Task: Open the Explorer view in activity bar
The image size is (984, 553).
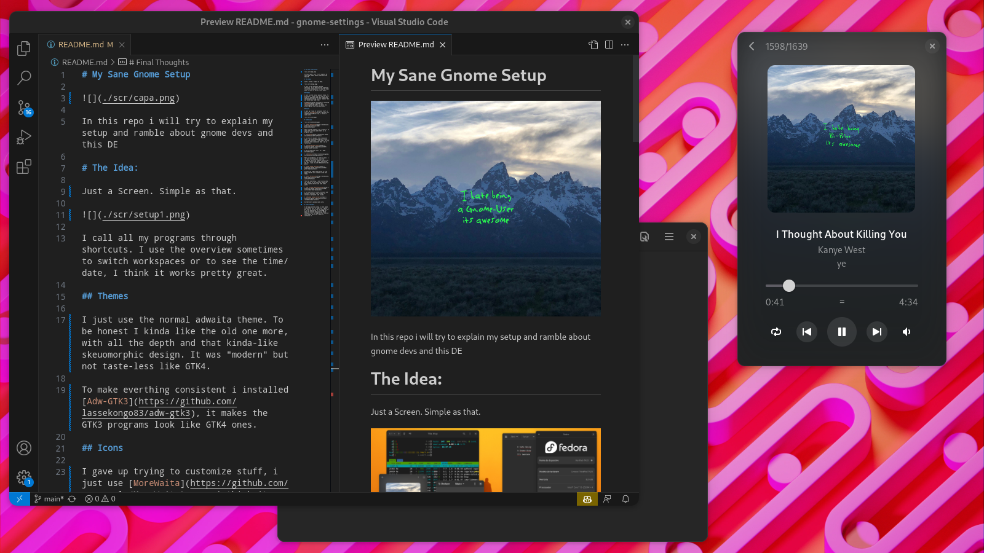Action: [x=24, y=49]
